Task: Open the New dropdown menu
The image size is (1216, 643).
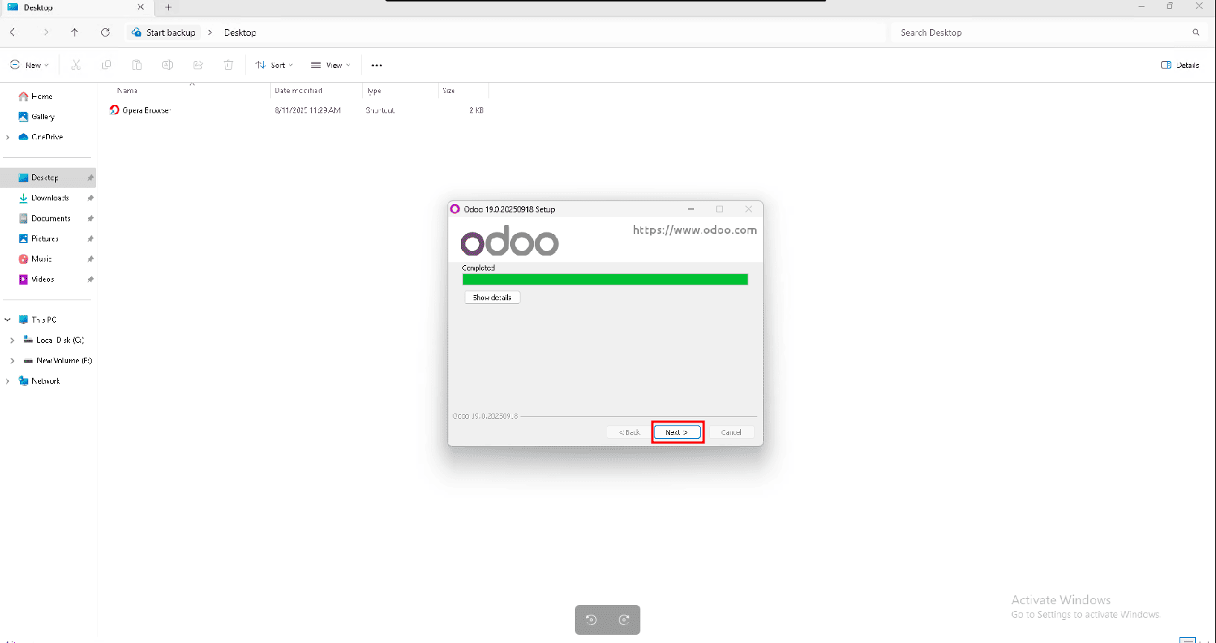Action: [30, 66]
